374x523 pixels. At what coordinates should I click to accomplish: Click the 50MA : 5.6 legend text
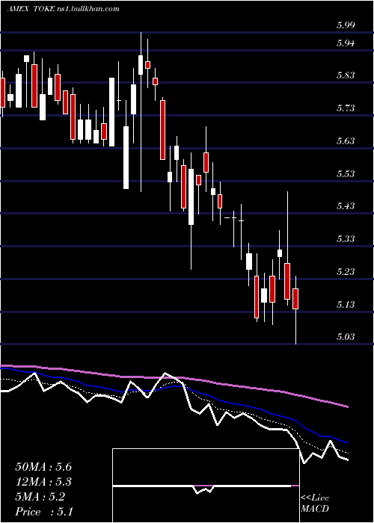click(43, 467)
